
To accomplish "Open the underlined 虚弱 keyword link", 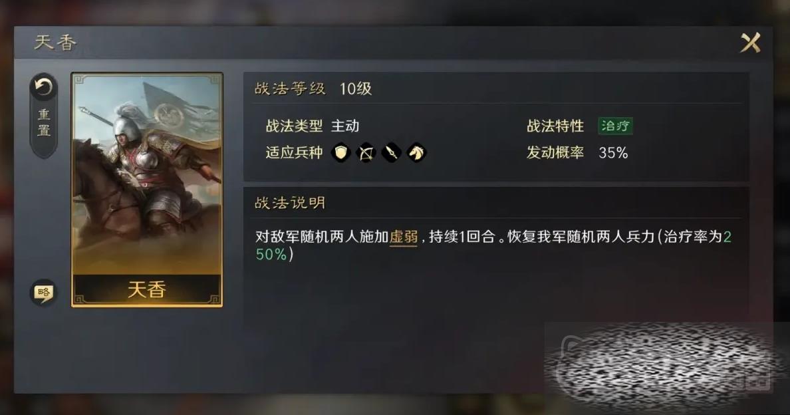I will point(404,237).
